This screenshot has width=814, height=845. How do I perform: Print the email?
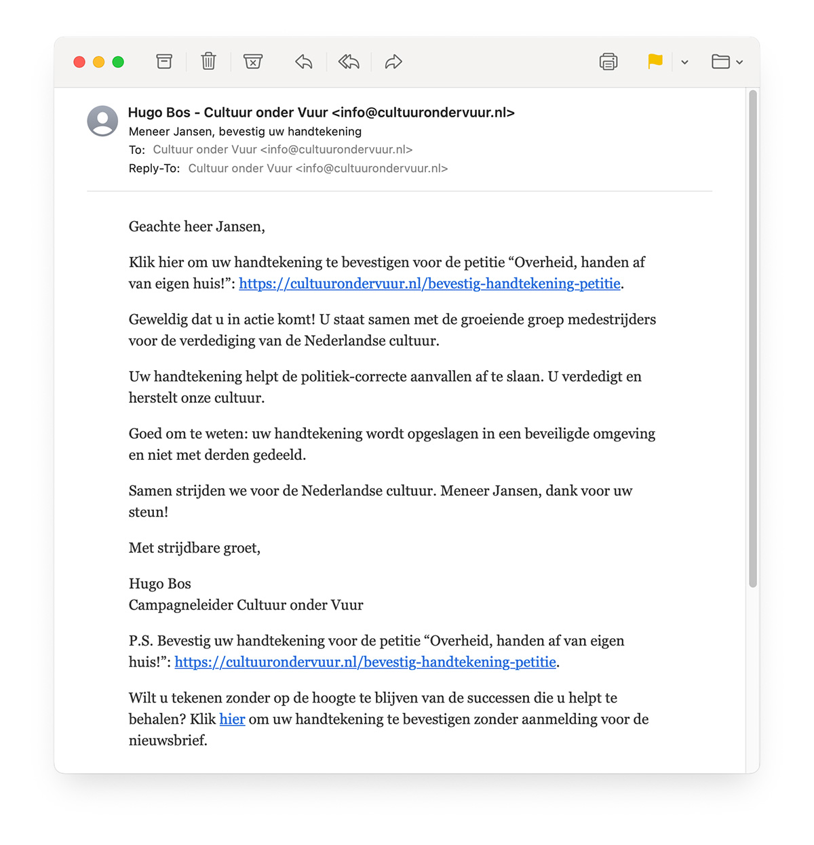(608, 61)
